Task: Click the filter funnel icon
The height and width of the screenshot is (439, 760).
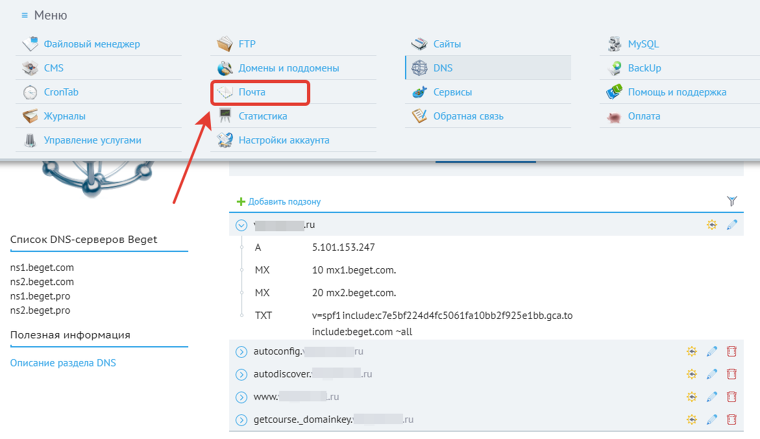Action: click(x=732, y=201)
